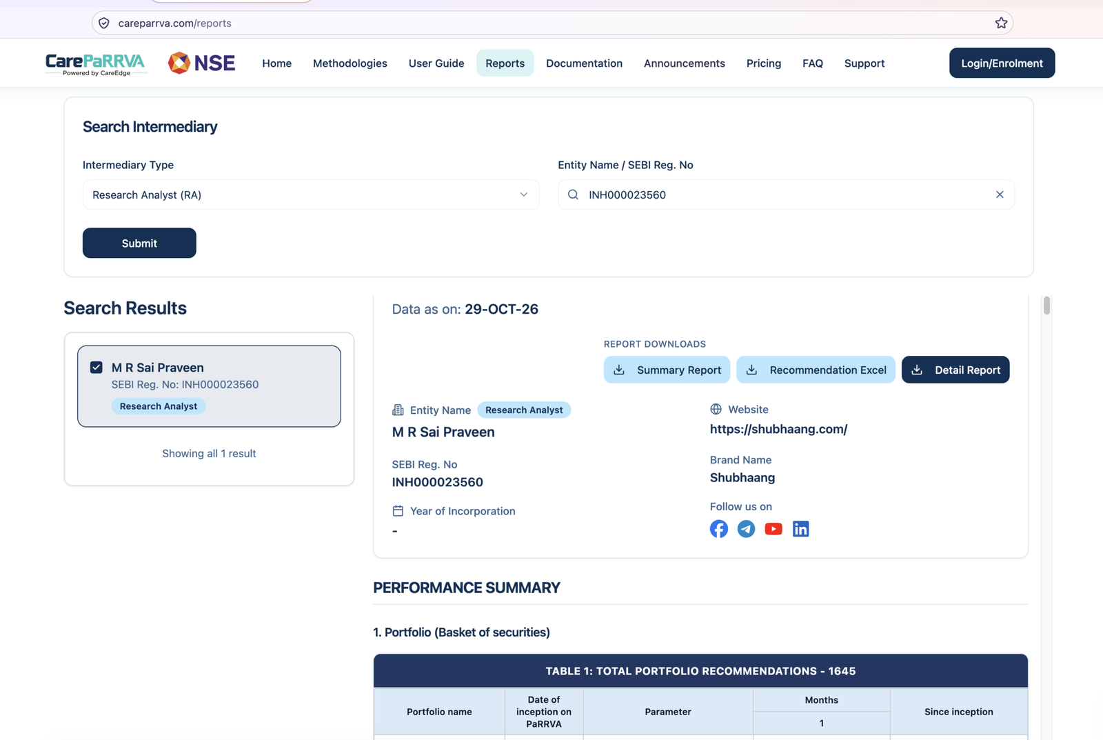
Task: Download the Summary Report
Action: tap(667, 370)
